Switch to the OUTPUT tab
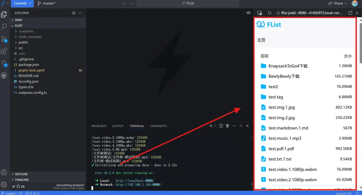 pos(118,126)
